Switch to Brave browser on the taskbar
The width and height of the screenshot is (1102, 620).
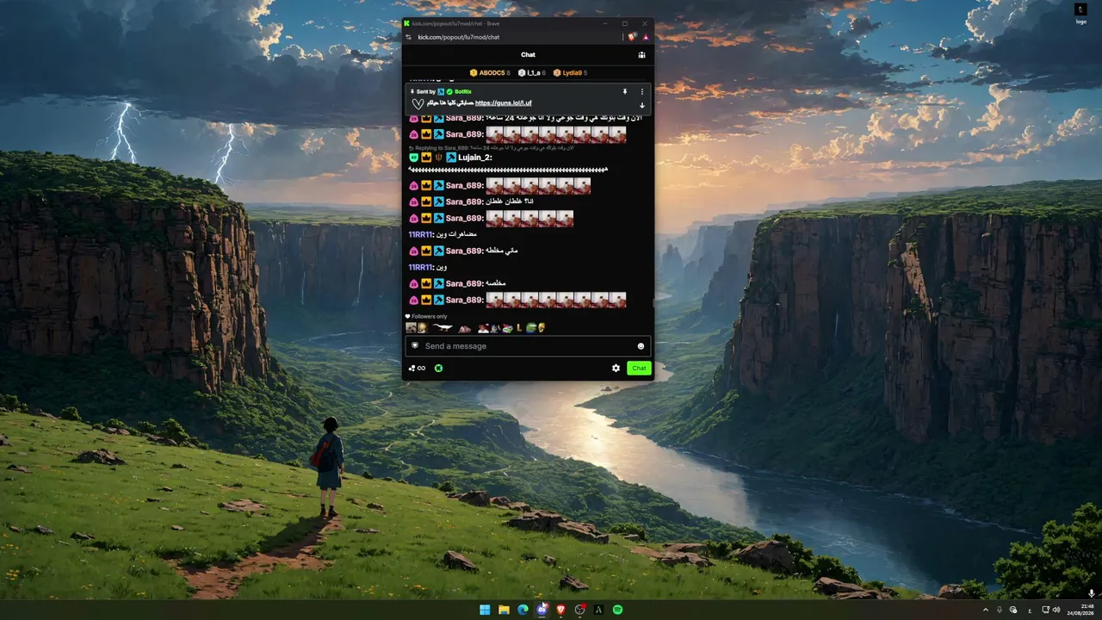pyautogui.click(x=560, y=610)
